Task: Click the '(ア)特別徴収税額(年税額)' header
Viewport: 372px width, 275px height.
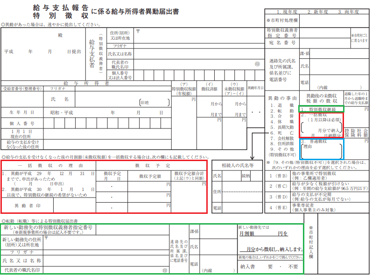Action: (x=184, y=89)
